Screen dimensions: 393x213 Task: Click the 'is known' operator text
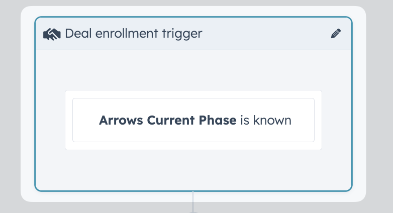[266, 120]
